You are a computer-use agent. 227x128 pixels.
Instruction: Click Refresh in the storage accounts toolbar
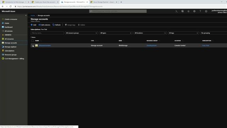[57, 25]
